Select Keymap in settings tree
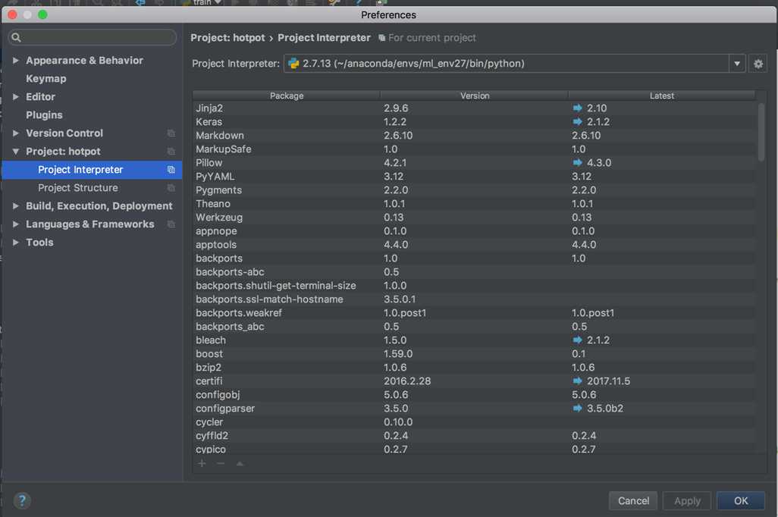Screen dimensions: 778x517 (46, 78)
